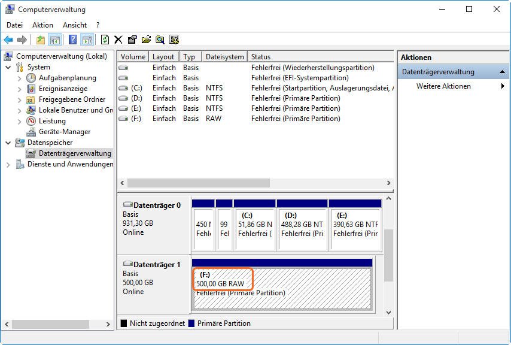Collapse the Datenspeicher node

tap(8, 143)
